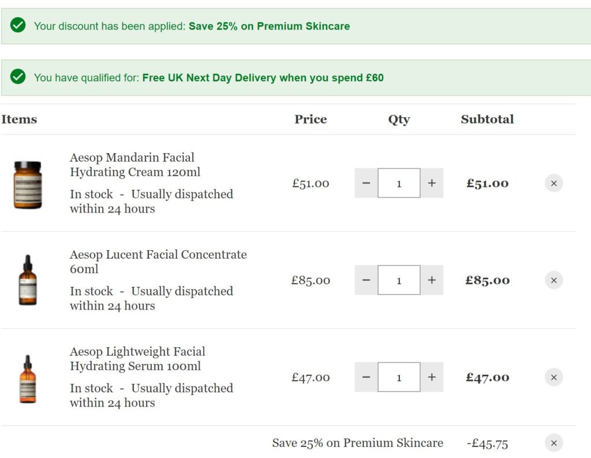The height and width of the screenshot is (458, 591).
Task: Increase quantity of Lightweight Facial Hydrating Serum
Action: point(432,377)
